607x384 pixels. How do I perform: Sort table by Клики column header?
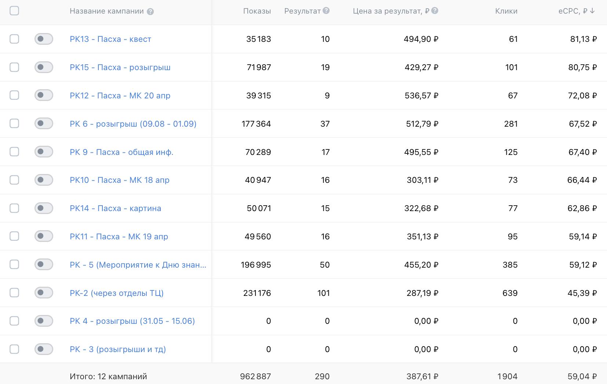506,11
